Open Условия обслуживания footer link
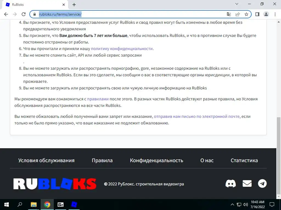 [x=46, y=160]
